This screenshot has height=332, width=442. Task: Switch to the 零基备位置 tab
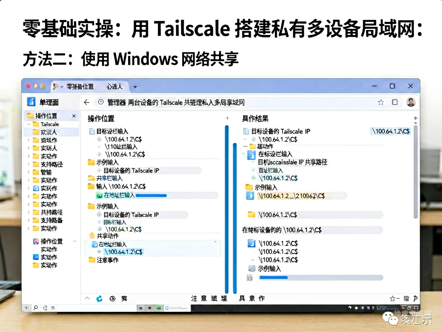(x=80, y=87)
